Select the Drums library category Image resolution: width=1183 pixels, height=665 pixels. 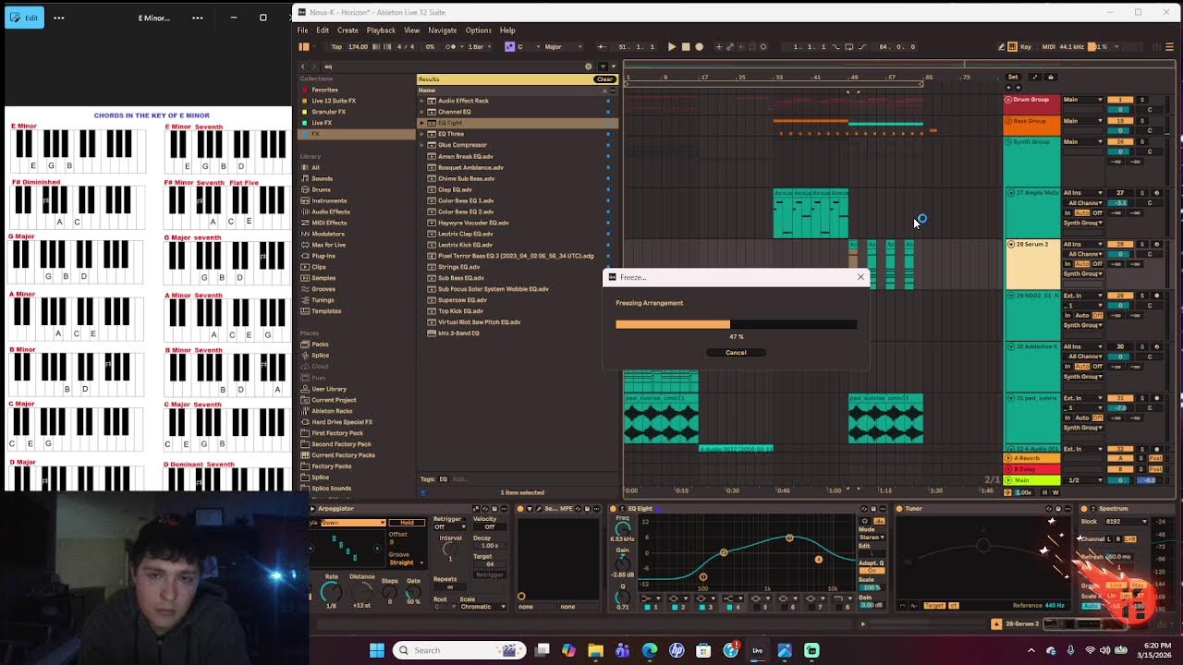[321, 189]
